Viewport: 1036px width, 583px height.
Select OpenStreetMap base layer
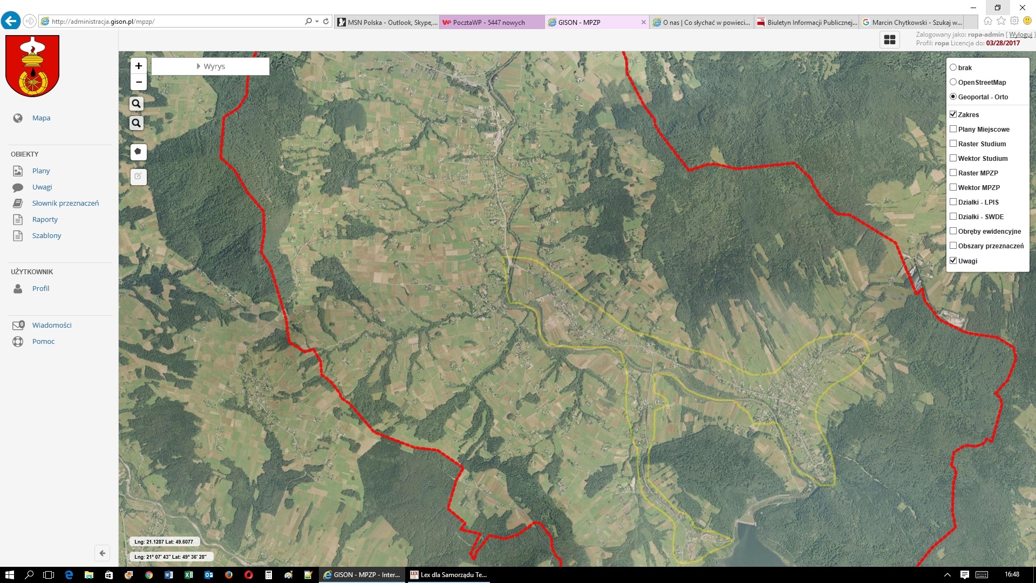953,82
